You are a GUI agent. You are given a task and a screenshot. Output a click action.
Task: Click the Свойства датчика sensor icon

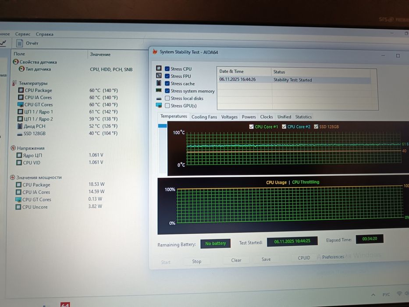pyautogui.click(x=16, y=62)
